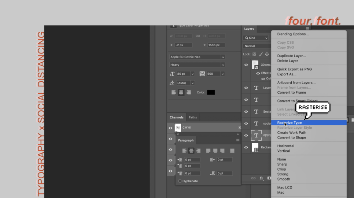Choose Artboard from Layers menu item
Screen dimensions: 354x198
[296, 82]
